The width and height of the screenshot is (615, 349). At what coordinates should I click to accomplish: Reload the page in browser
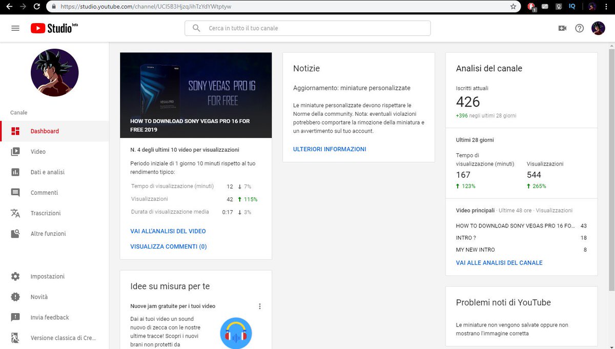(37, 7)
